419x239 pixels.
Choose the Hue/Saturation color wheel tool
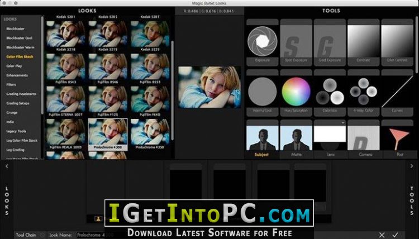[x=296, y=92]
